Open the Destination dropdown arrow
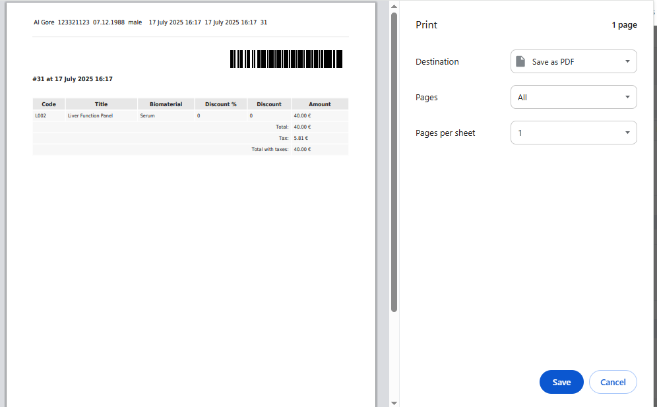The image size is (657, 407). [x=627, y=61]
